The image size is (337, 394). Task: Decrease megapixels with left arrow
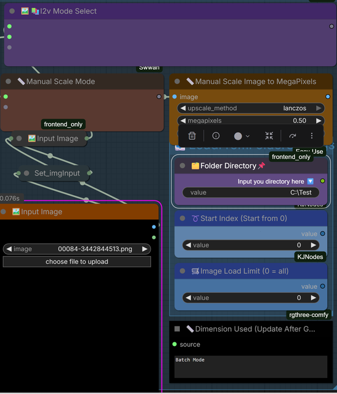[x=183, y=121]
